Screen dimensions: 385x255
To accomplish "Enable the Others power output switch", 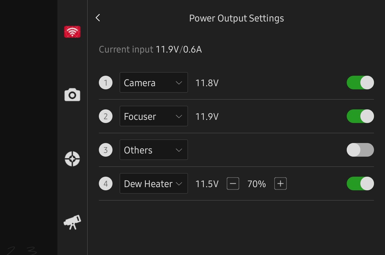I will point(360,150).
